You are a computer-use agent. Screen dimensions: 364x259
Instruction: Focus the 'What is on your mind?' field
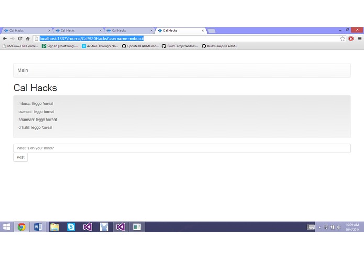[x=182, y=148]
